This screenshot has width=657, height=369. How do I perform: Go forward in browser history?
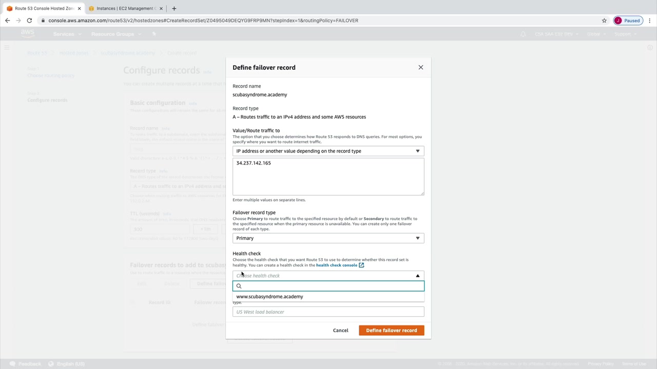(x=18, y=20)
